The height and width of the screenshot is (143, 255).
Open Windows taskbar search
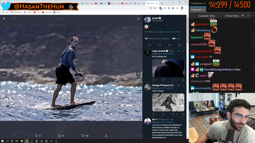pos(7,141)
